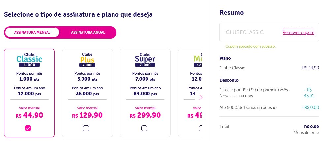Click the Clube Classic logo

click(x=29, y=60)
